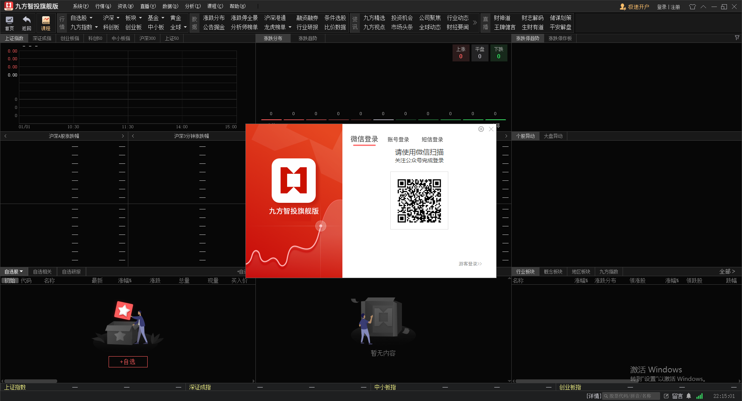The image size is (742, 401).
Task: Switch to 概念板块 tab
Action: click(x=553, y=272)
